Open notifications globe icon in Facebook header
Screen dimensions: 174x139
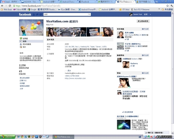[x=41, y=14]
